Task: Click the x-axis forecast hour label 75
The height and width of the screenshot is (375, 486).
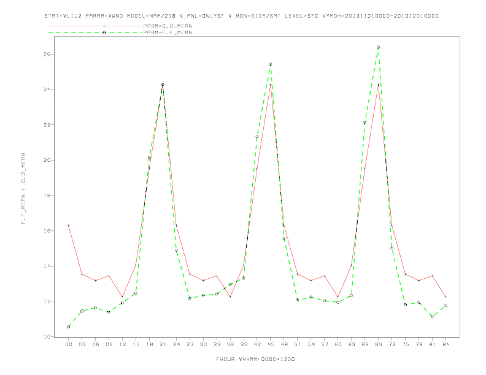Action: [406, 344]
